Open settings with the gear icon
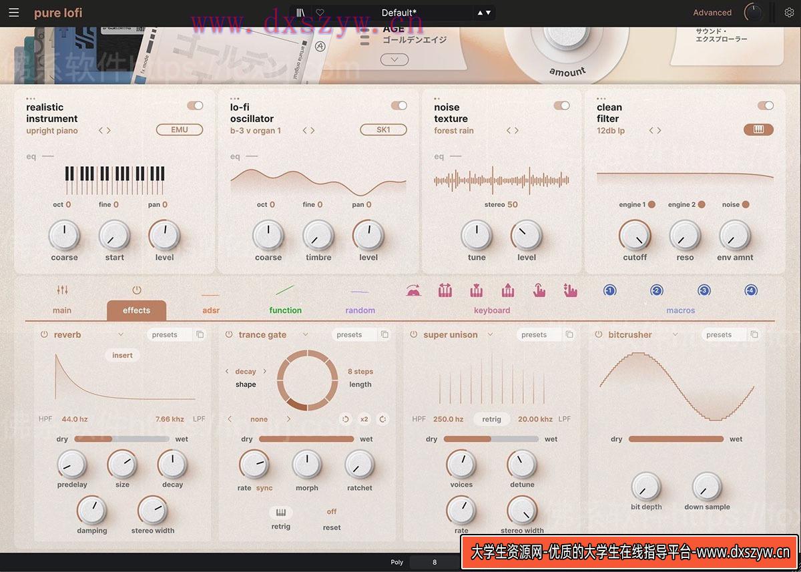Image resolution: width=801 pixels, height=572 pixels. pos(789,13)
